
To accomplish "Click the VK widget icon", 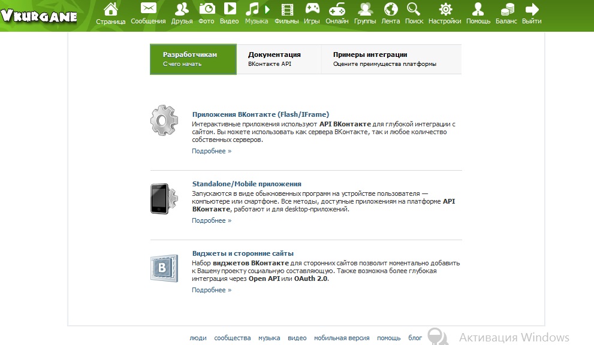I will tap(164, 268).
